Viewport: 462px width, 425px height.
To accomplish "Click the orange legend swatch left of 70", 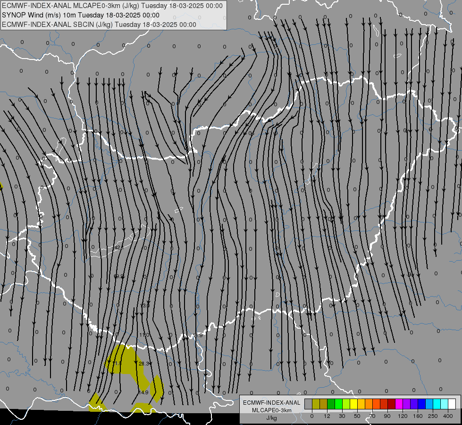I will point(369,404).
